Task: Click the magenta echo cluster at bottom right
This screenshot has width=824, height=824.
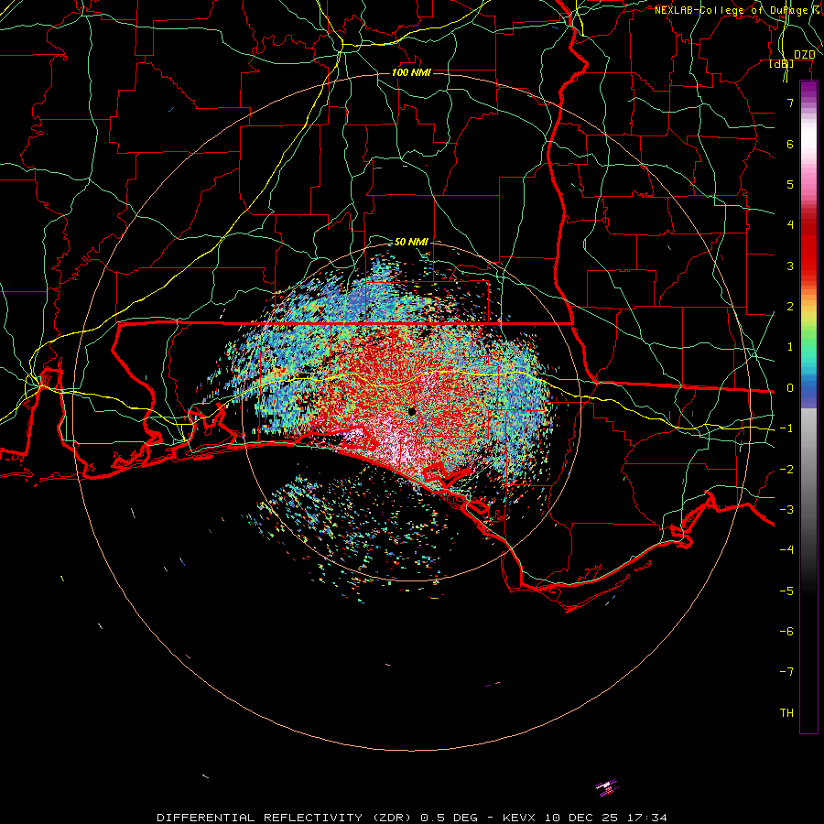Action: click(x=607, y=787)
